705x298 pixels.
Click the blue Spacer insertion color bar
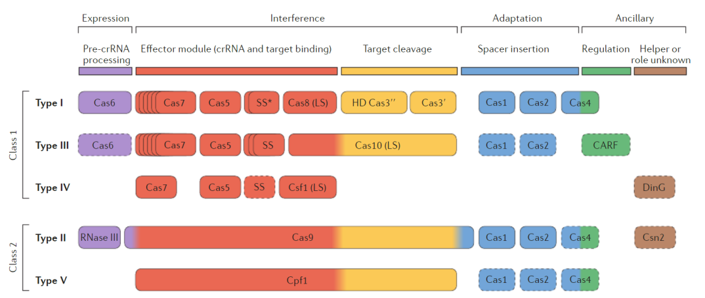pyautogui.click(x=520, y=71)
